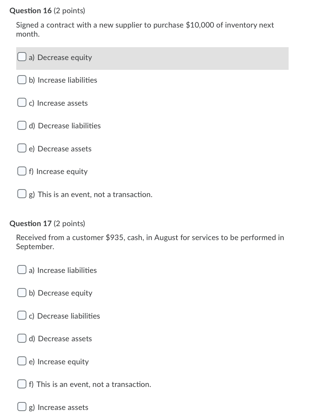Check 'Decrease assets' for Question 17
This screenshot has height=419, width=332.
tap(22, 338)
